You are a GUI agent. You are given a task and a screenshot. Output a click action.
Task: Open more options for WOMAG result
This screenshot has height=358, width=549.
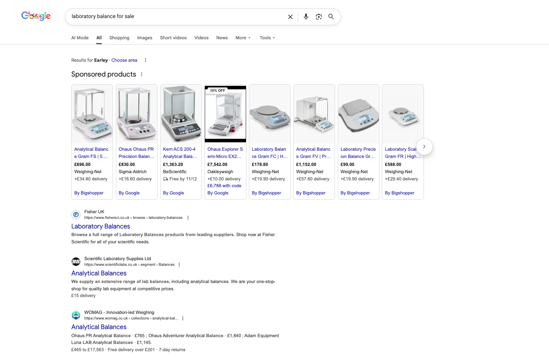coord(183,318)
